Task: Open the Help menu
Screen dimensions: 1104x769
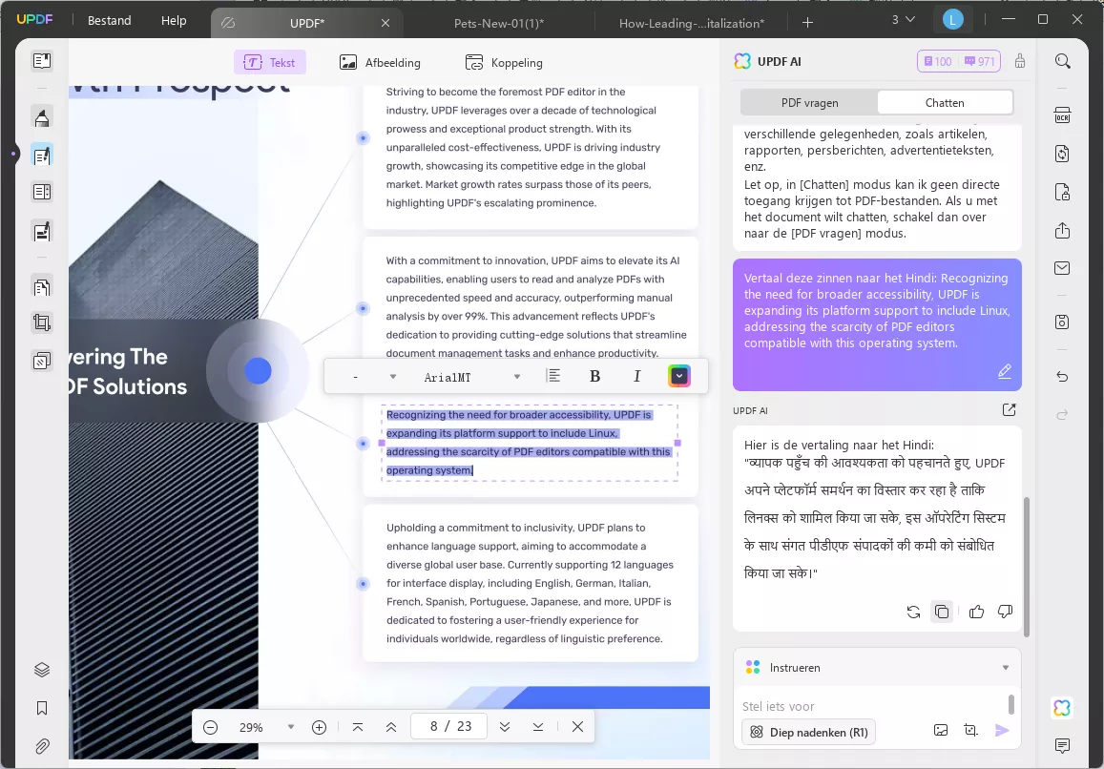Action: 174,20
